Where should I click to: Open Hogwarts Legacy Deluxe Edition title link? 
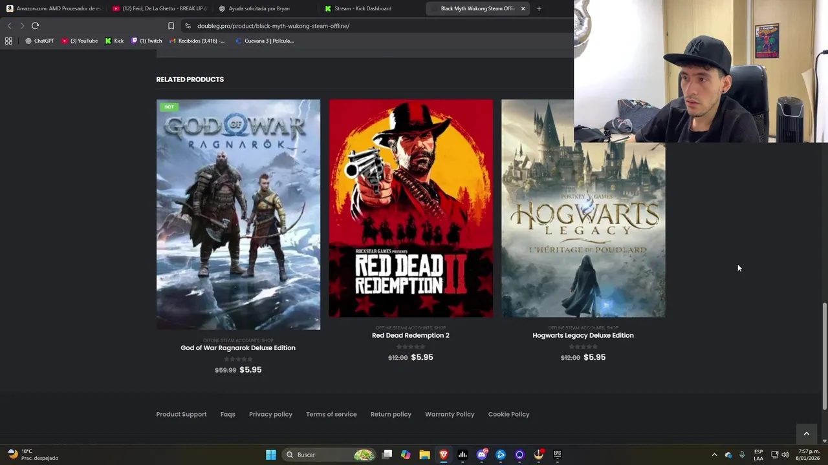pos(583,335)
